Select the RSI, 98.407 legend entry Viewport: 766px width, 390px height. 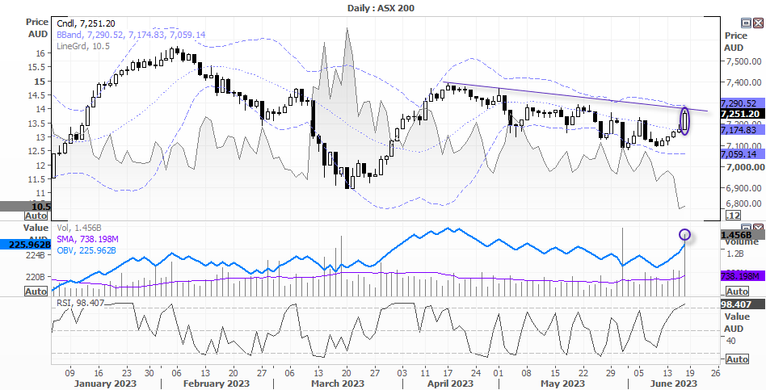pyautogui.click(x=81, y=303)
